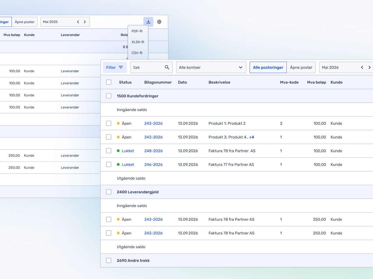The height and width of the screenshot is (279, 373).
Task: Go to previous month from Mai 2026
Action: click(x=362, y=67)
